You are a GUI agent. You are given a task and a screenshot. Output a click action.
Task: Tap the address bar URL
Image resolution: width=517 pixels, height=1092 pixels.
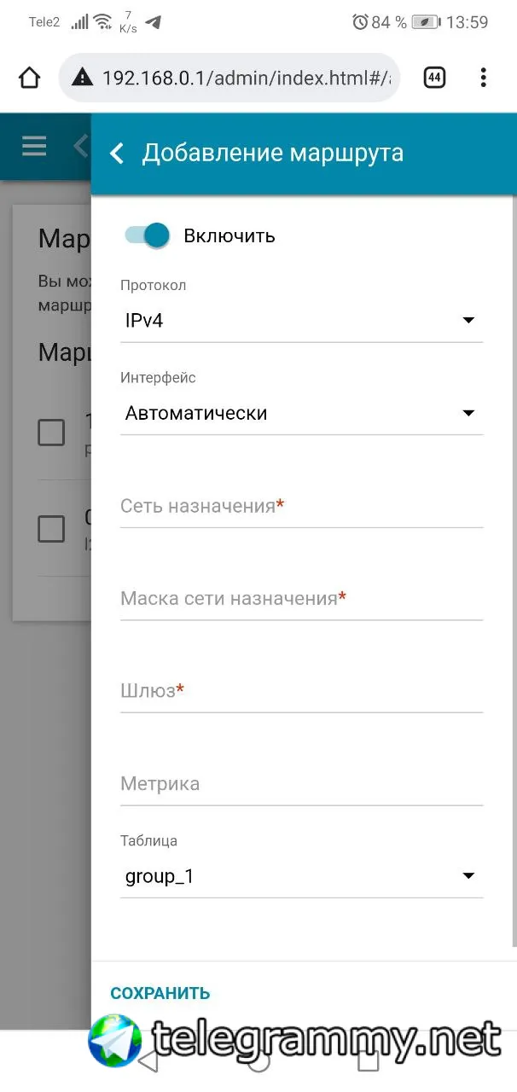click(247, 78)
